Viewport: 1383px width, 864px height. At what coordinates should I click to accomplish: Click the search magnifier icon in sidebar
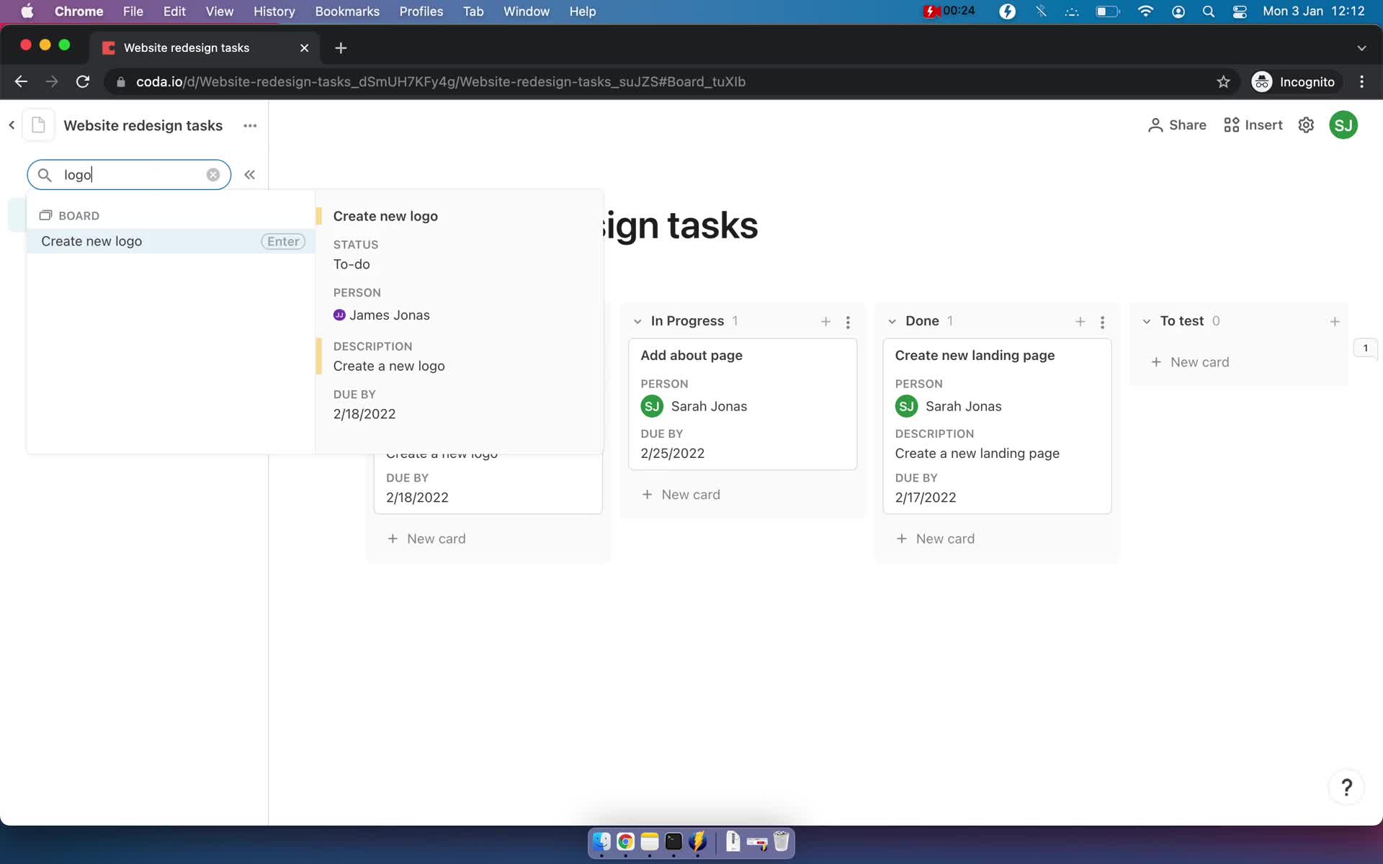point(45,175)
